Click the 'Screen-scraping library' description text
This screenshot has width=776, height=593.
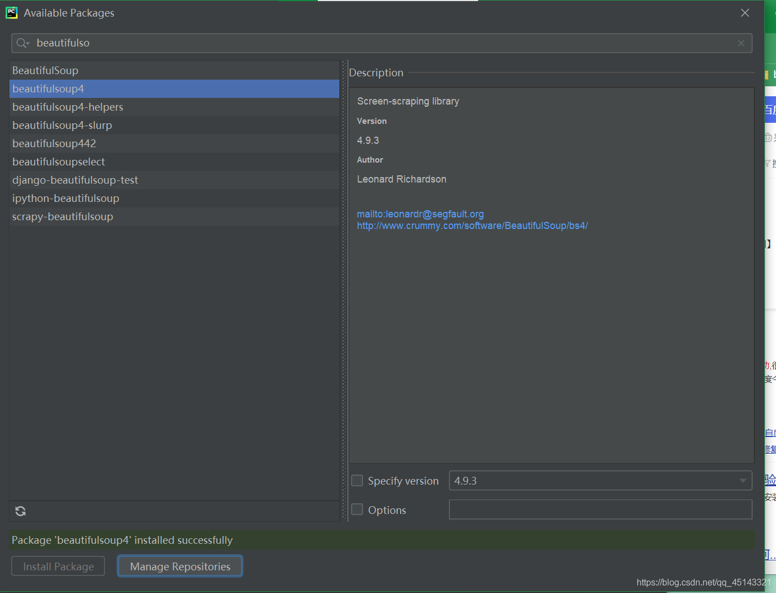point(408,101)
